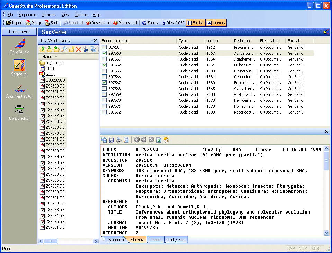
Task: Refresh the viewer page
Action: point(159,140)
